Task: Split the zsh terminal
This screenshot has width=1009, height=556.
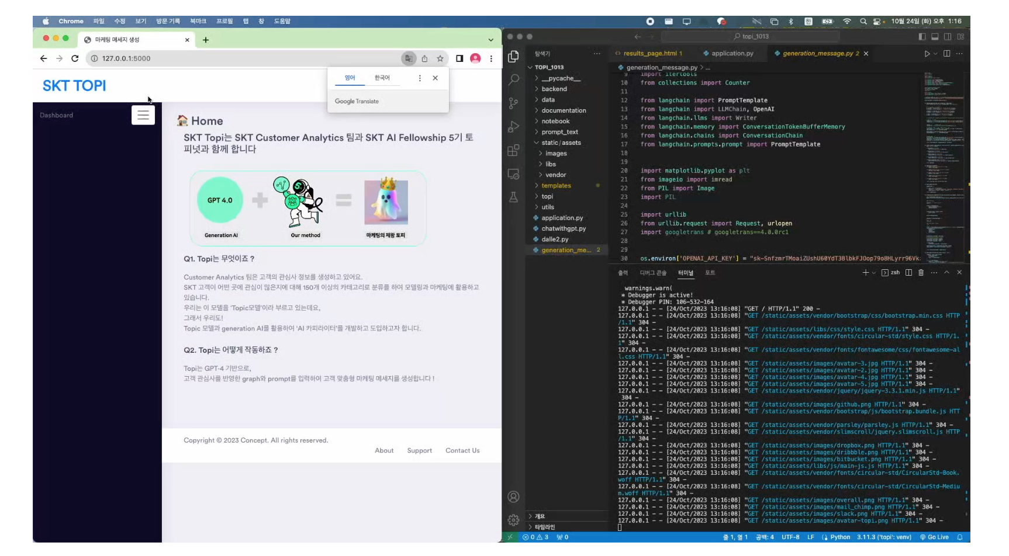Action: (908, 273)
